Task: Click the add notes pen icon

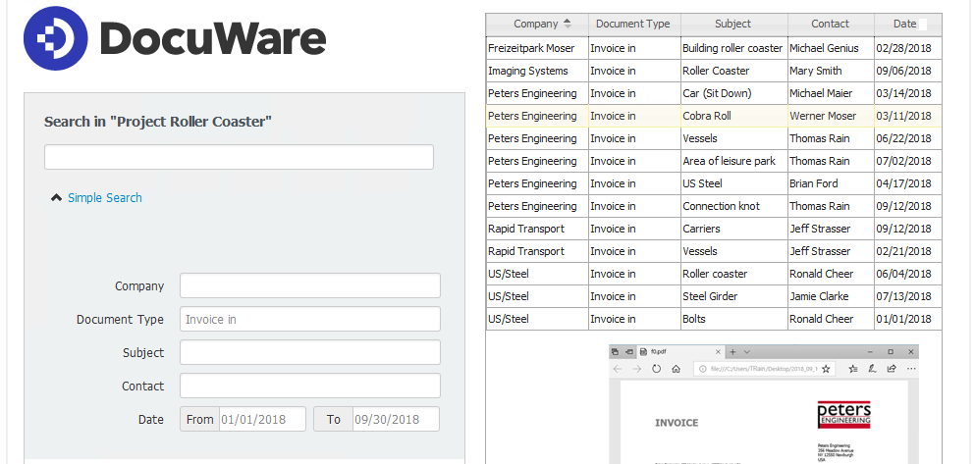Action: coord(872,369)
